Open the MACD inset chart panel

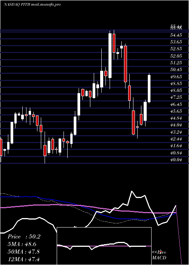pyautogui.click(x=104, y=246)
